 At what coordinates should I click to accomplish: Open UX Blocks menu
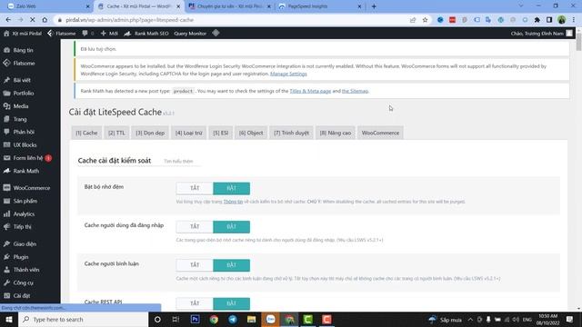pos(25,145)
